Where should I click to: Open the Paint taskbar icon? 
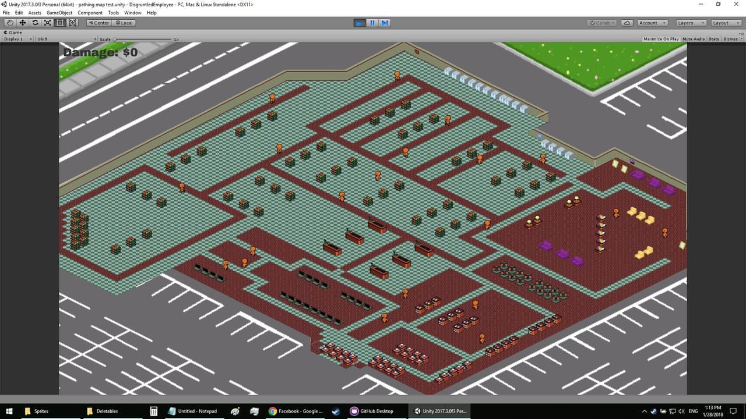tap(235, 411)
